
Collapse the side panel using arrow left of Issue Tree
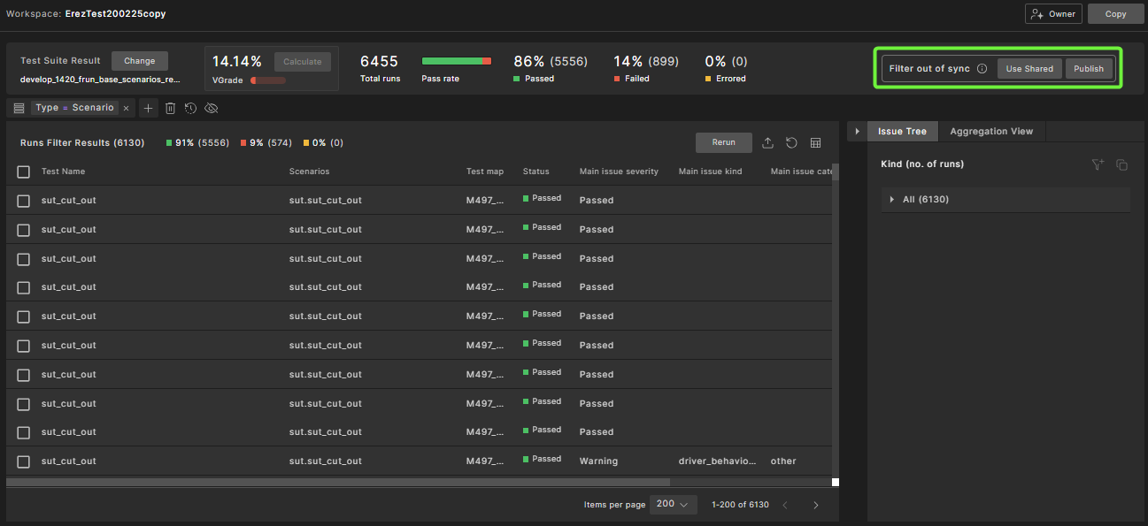pyautogui.click(x=857, y=132)
